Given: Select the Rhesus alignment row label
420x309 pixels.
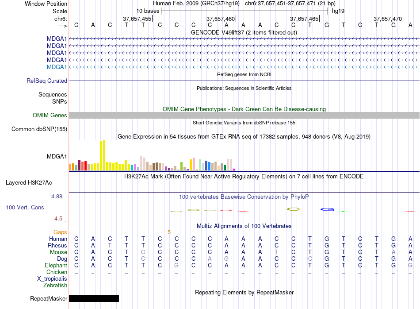Looking at the screenshot, I should (x=57, y=245).
